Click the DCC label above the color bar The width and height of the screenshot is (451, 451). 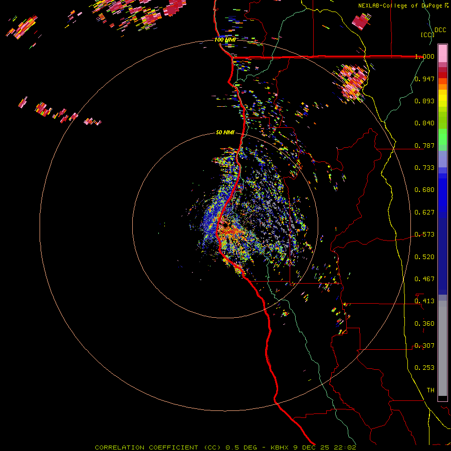[x=440, y=30]
